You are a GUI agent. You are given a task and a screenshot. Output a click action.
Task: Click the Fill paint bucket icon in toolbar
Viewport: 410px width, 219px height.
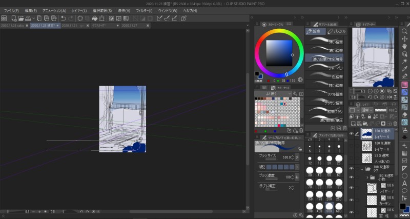95,18
